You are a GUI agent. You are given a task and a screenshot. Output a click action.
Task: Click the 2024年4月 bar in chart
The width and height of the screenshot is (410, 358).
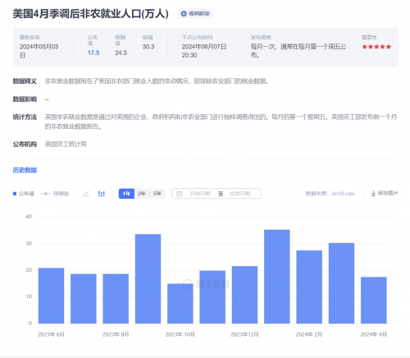(374, 301)
